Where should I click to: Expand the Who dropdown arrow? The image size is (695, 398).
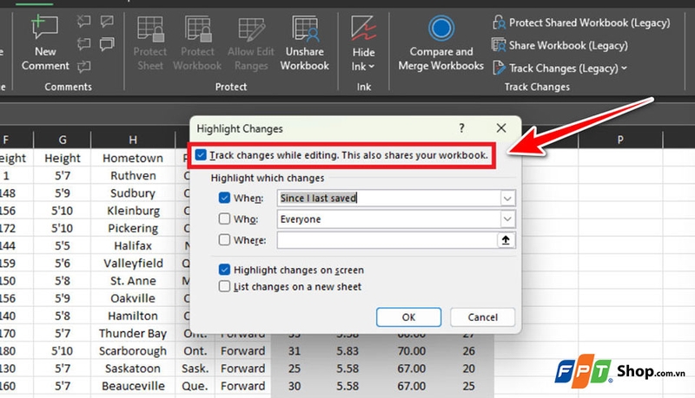click(507, 219)
